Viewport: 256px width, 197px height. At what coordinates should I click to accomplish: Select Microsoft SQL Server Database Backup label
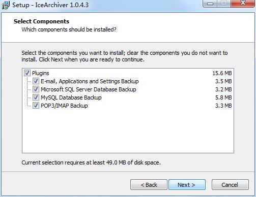pyautogui.click(x=89, y=89)
